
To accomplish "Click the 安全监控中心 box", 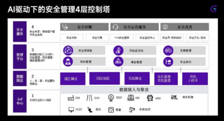I will pos(147,38).
